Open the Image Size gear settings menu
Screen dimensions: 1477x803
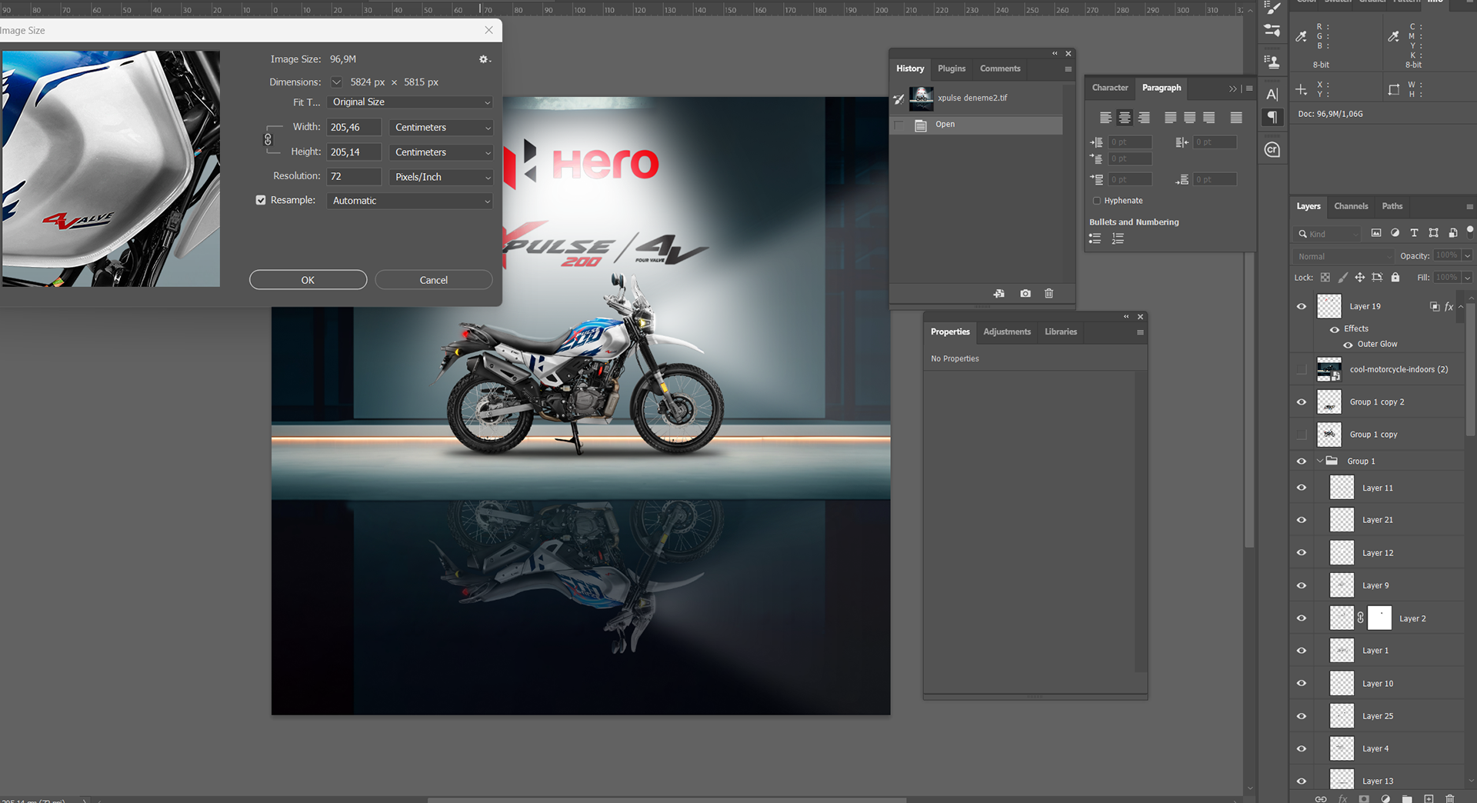(x=484, y=59)
